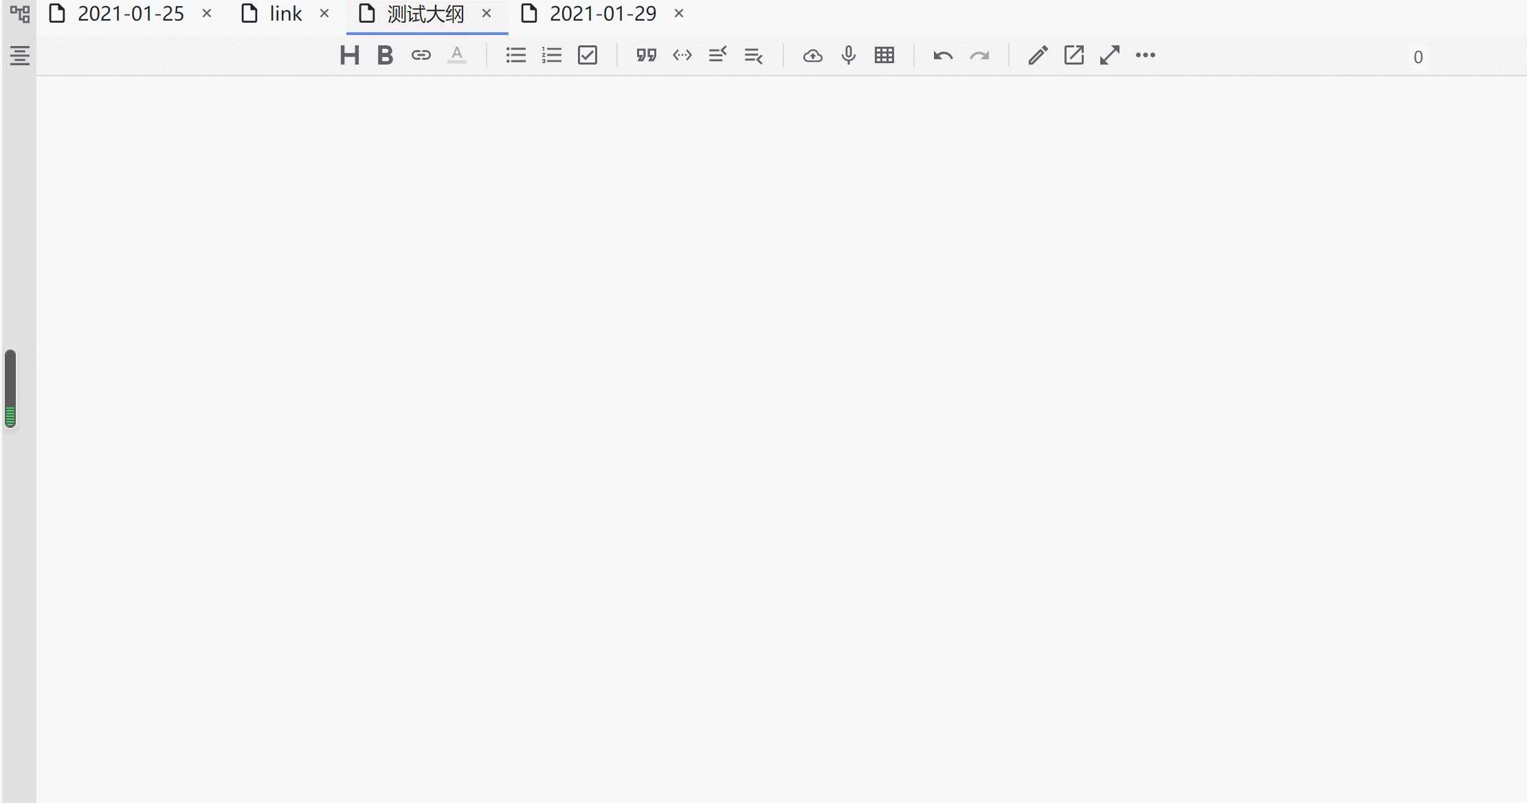Undo the last edit
The width and height of the screenshot is (1527, 803).
943,56
